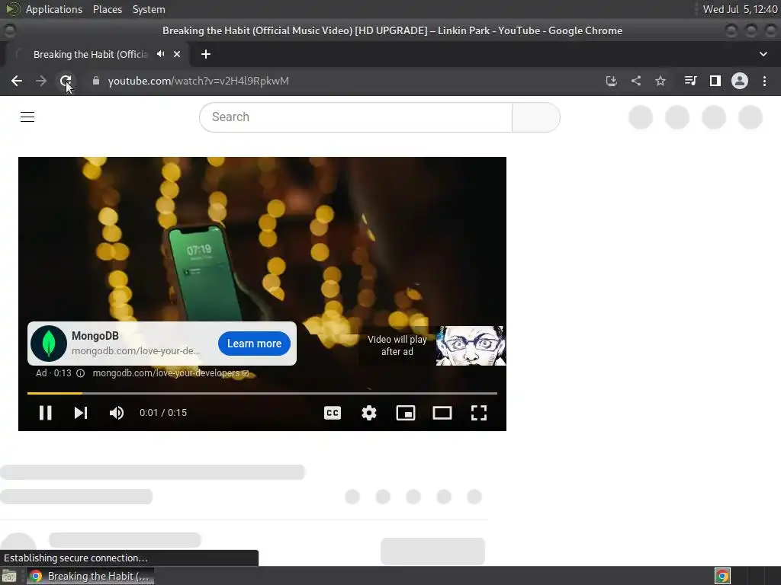Click the Chrome tray icon

(722, 576)
